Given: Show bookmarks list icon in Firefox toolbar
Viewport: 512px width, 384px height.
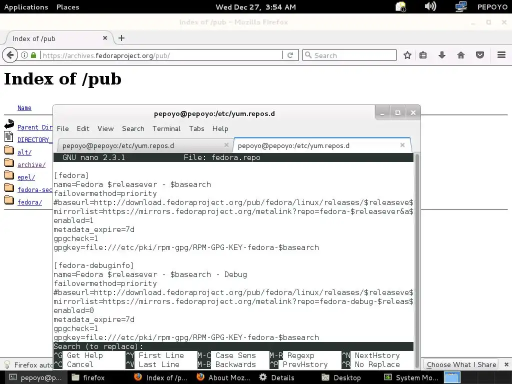Looking at the screenshot, I should 423,55.
